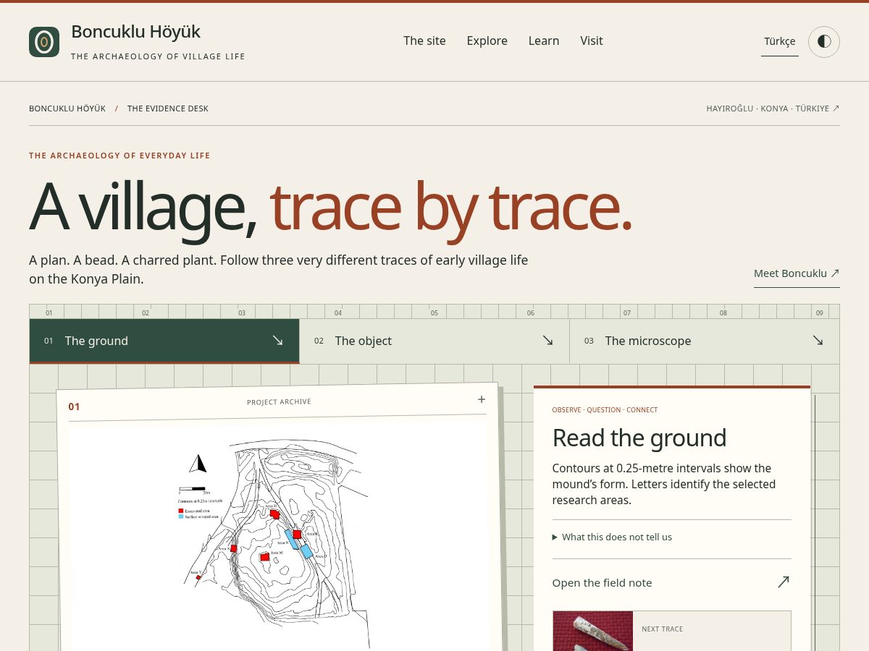
Task: Select "The object" tab
Action: coord(434,341)
